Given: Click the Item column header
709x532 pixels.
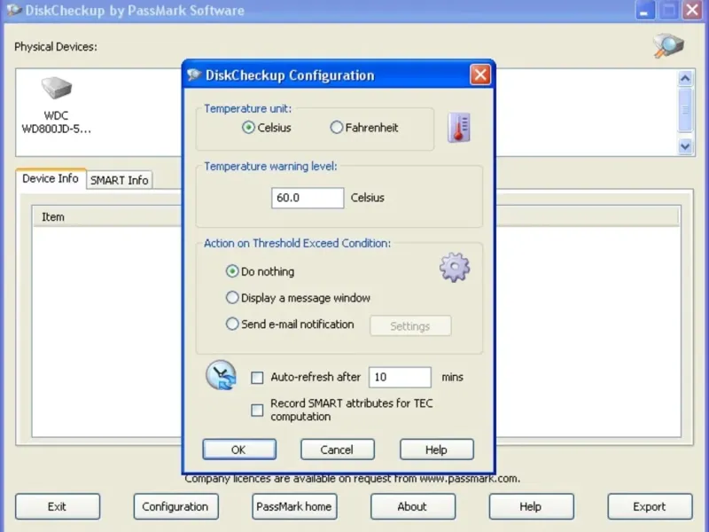Looking at the screenshot, I should point(106,217).
